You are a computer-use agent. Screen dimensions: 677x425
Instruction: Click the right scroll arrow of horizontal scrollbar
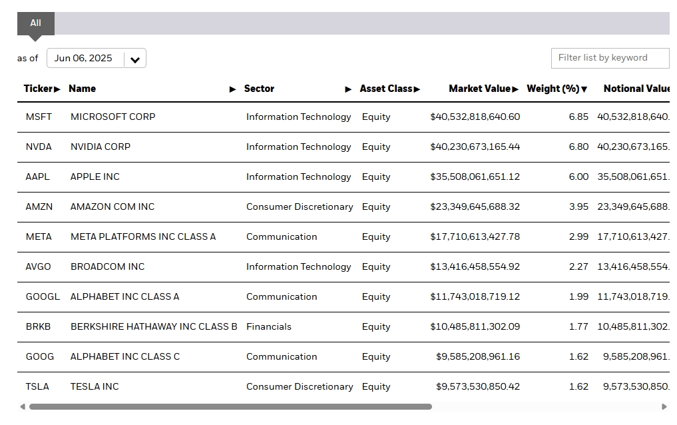[664, 406]
